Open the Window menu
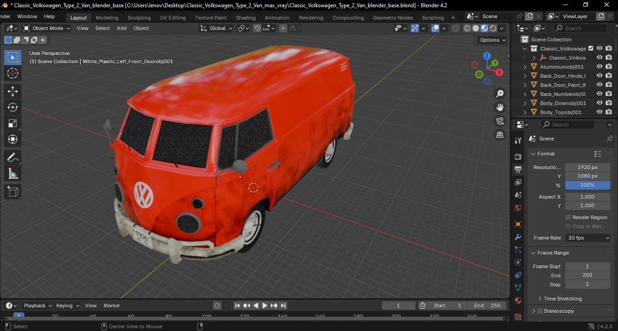 click(27, 16)
